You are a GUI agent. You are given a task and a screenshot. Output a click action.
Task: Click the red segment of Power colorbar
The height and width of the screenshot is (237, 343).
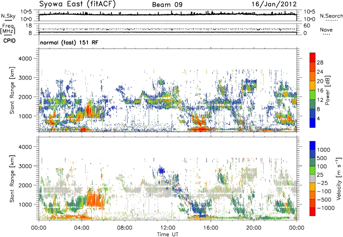(x=313, y=57)
